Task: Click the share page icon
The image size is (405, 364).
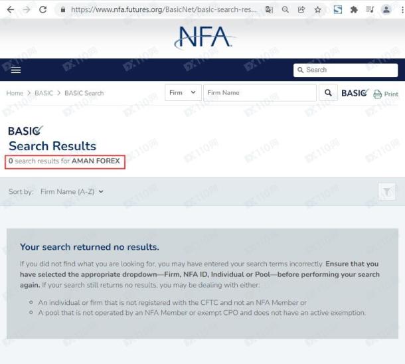Action: pyautogui.click(x=301, y=10)
